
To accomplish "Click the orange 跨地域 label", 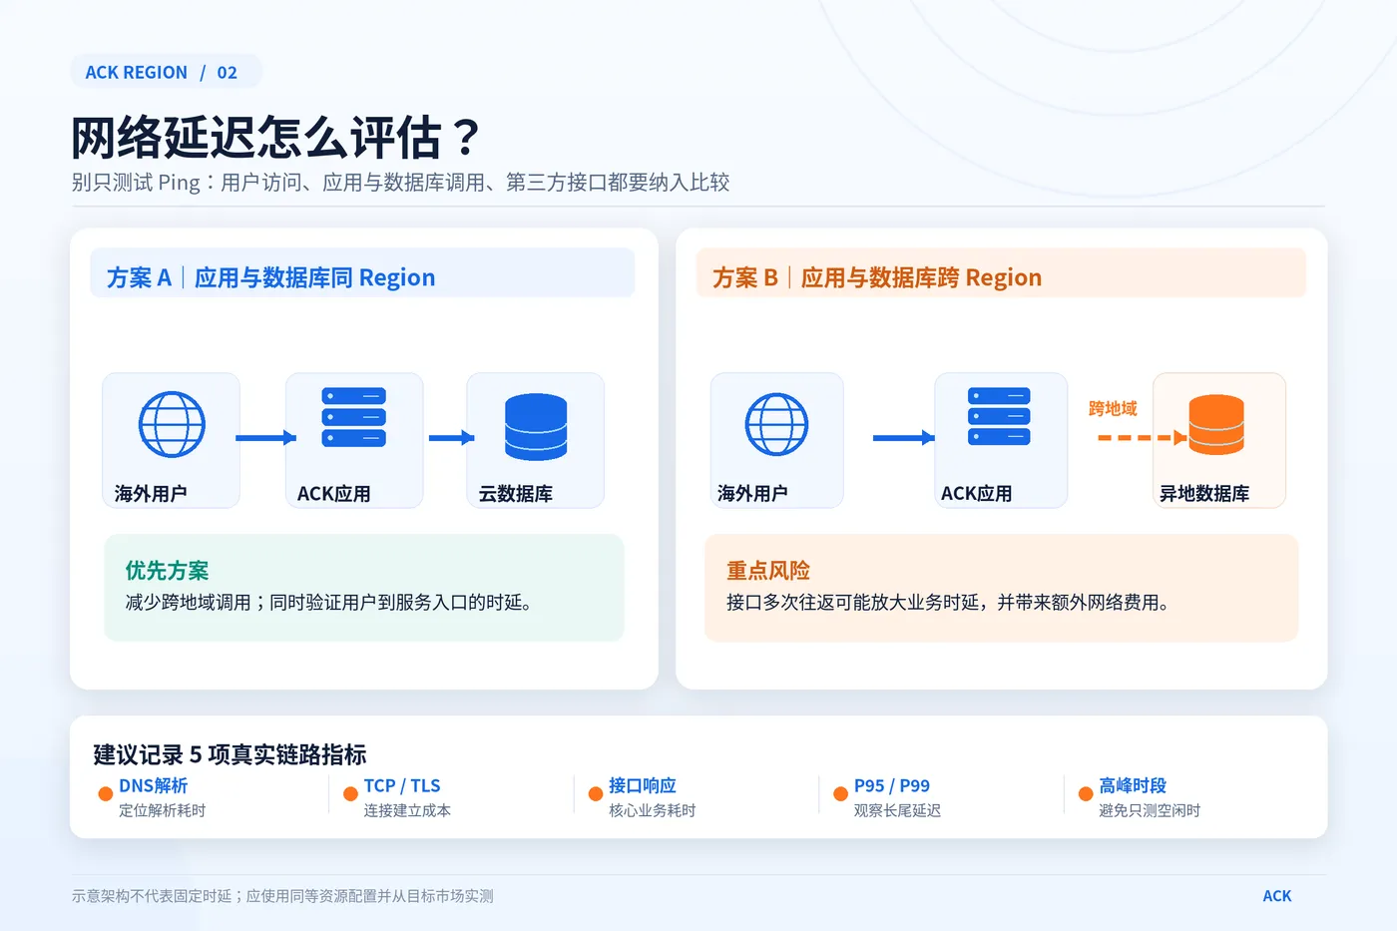I will (1113, 408).
